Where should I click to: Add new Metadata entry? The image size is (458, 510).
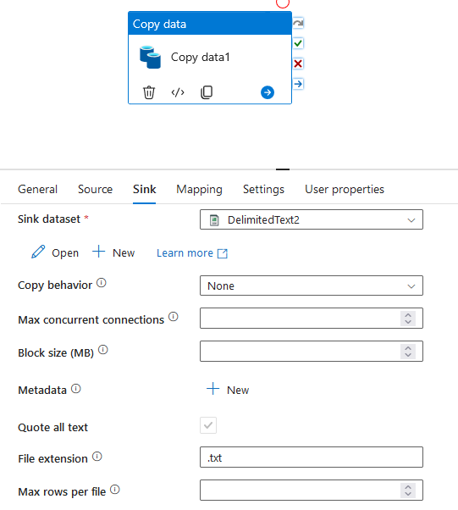228,390
